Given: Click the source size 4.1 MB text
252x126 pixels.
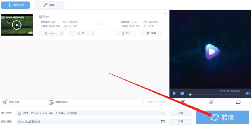Looking at the screenshot, I should coord(73,26).
